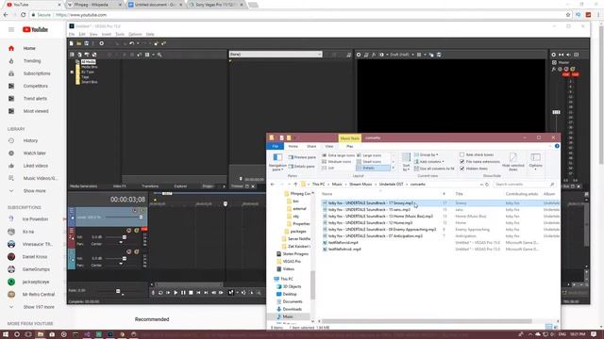The width and height of the screenshot is (604, 339).
Task: Toggle mute on second audio track
Action: coord(128,252)
